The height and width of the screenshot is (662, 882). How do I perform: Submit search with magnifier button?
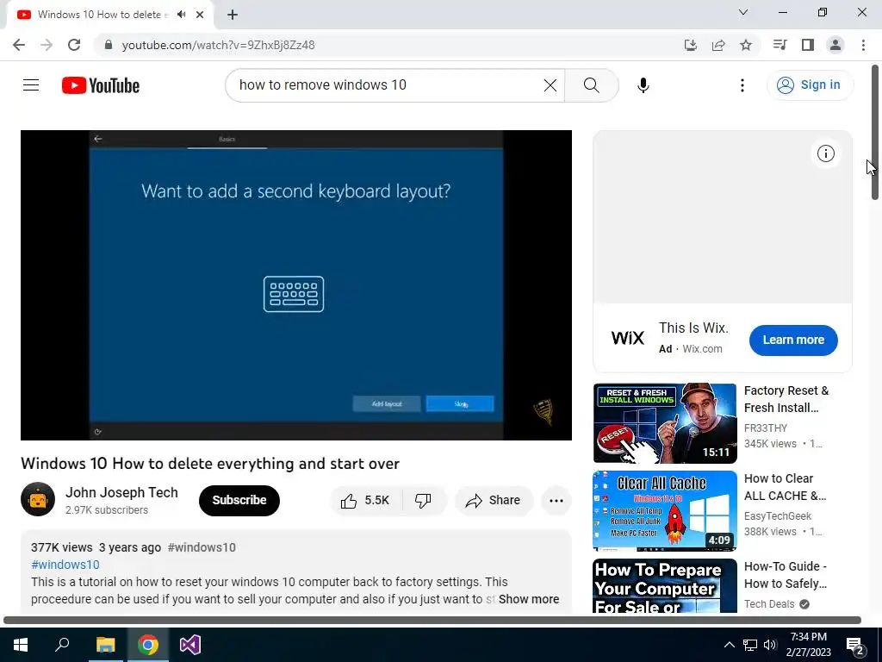point(591,85)
